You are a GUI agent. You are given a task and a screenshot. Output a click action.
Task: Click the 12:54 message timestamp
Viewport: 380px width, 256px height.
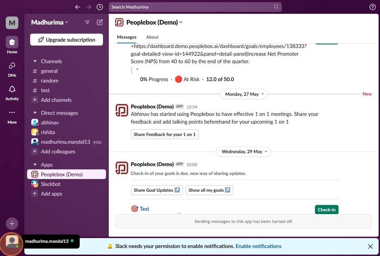192,107
